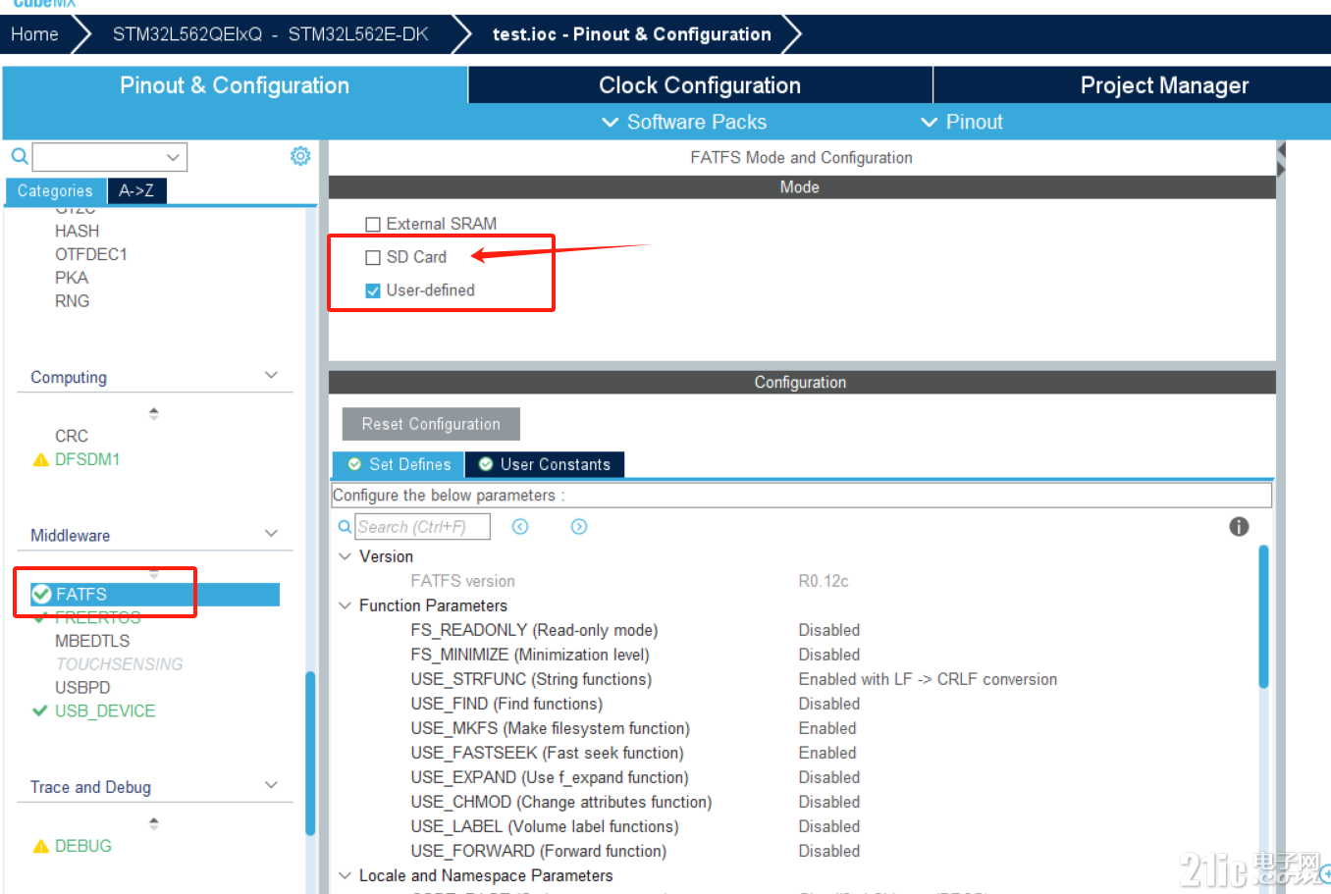The width and height of the screenshot is (1331, 894).
Task: Click the info icon in Configuration panel
Action: pyautogui.click(x=1239, y=527)
